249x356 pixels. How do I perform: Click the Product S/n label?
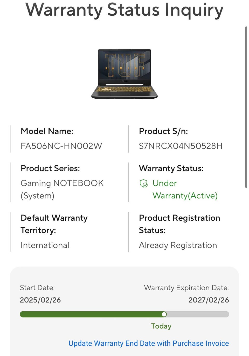tap(163, 131)
